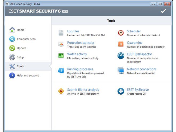Open the Quarantine link
The width and height of the screenshot is (176, 132).
coord(135,43)
